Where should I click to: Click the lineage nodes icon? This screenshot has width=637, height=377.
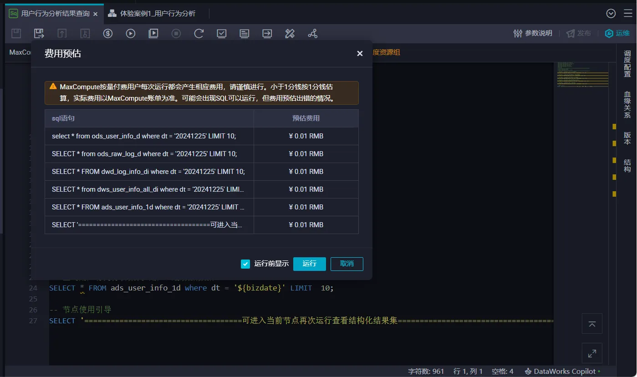[313, 33]
